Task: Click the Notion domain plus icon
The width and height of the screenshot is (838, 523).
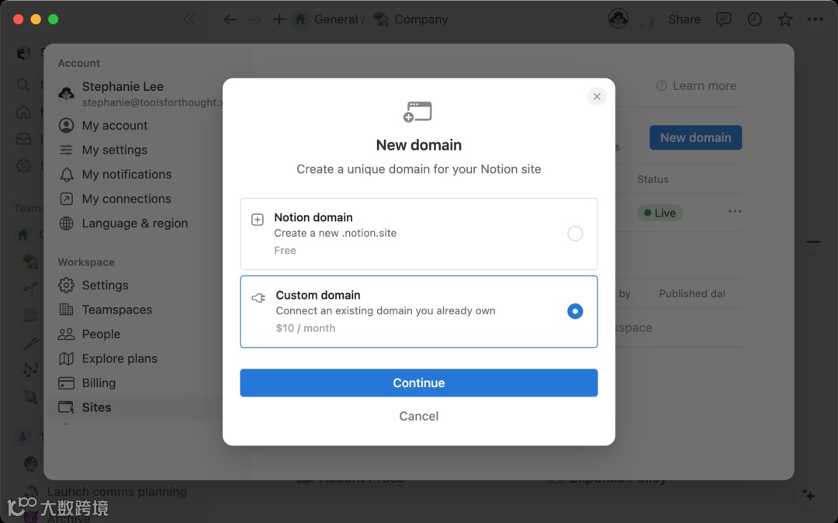Action: tap(258, 220)
